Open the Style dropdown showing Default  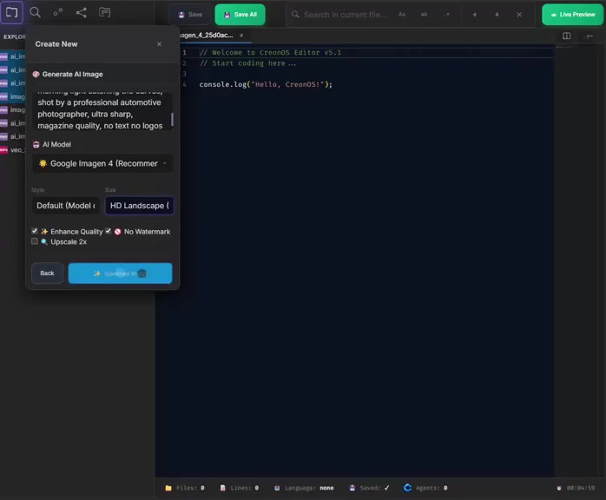click(x=66, y=206)
